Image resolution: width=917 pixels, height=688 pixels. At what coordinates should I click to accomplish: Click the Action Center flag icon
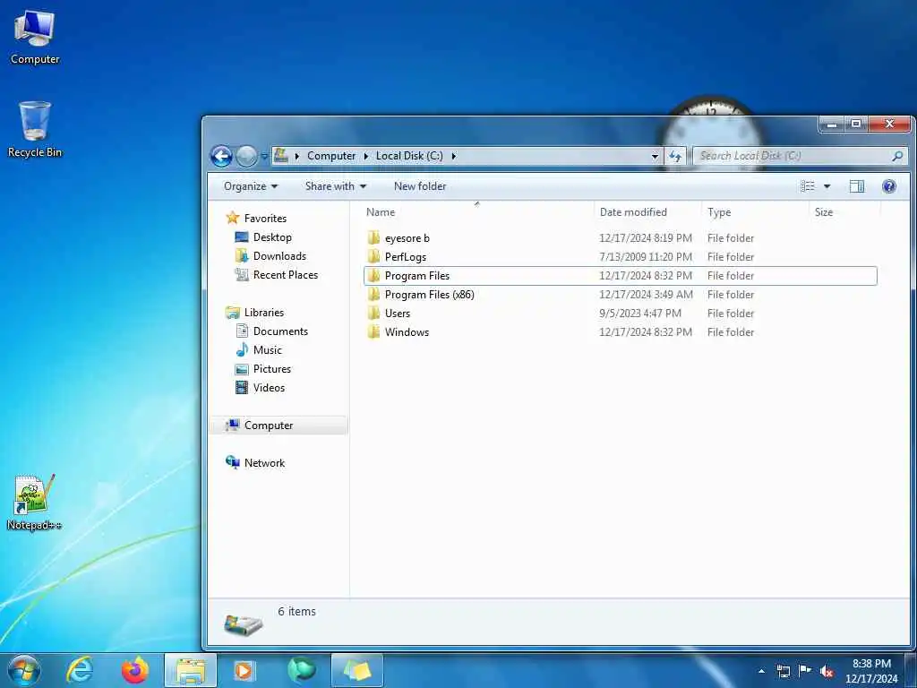coord(805,670)
